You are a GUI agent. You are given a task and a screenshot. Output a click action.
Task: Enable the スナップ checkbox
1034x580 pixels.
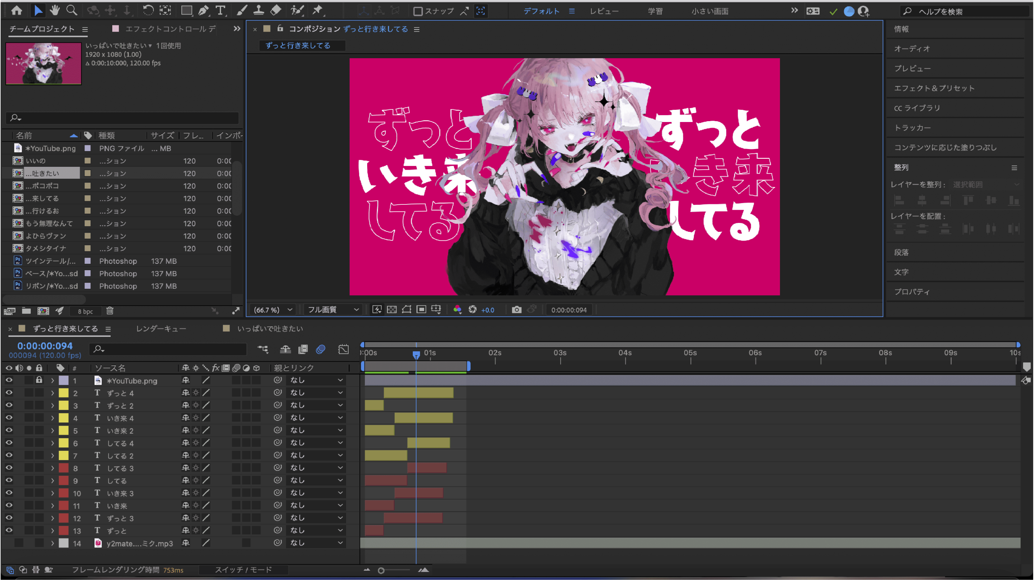click(418, 11)
